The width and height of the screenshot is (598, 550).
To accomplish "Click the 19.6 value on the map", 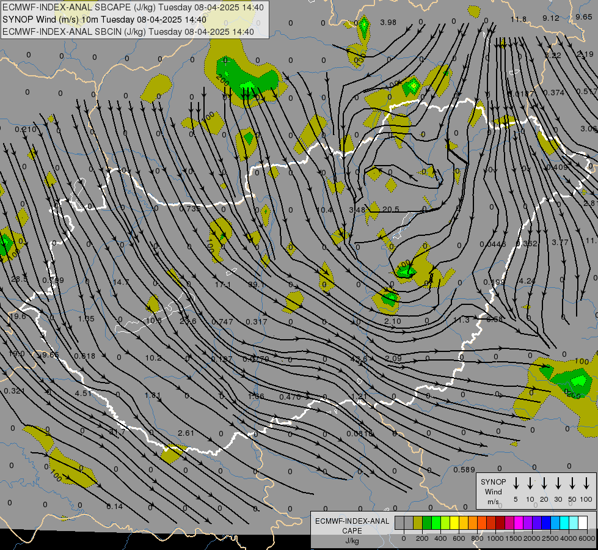I will [18, 316].
